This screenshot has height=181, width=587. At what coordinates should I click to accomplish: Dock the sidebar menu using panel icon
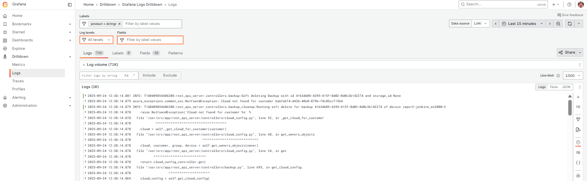point(70,5)
